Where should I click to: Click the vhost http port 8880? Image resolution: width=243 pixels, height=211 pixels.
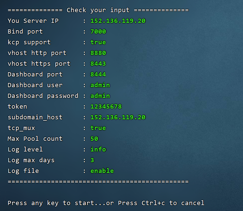point(98,53)
